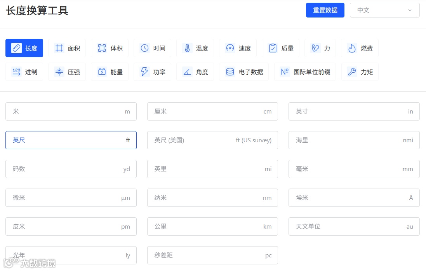Screen dimensions: 426x271
Task: Focus the 纳米 (nm) input field
Action: (212, 198)
